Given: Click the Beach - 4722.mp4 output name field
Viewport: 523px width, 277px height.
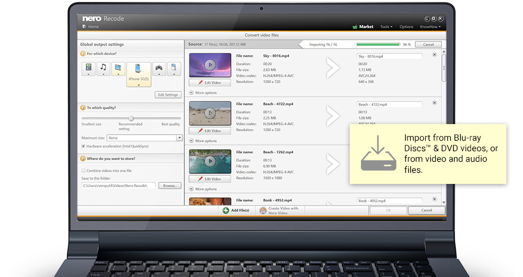Looking at the screenshot, I should [x=389, y=104].
